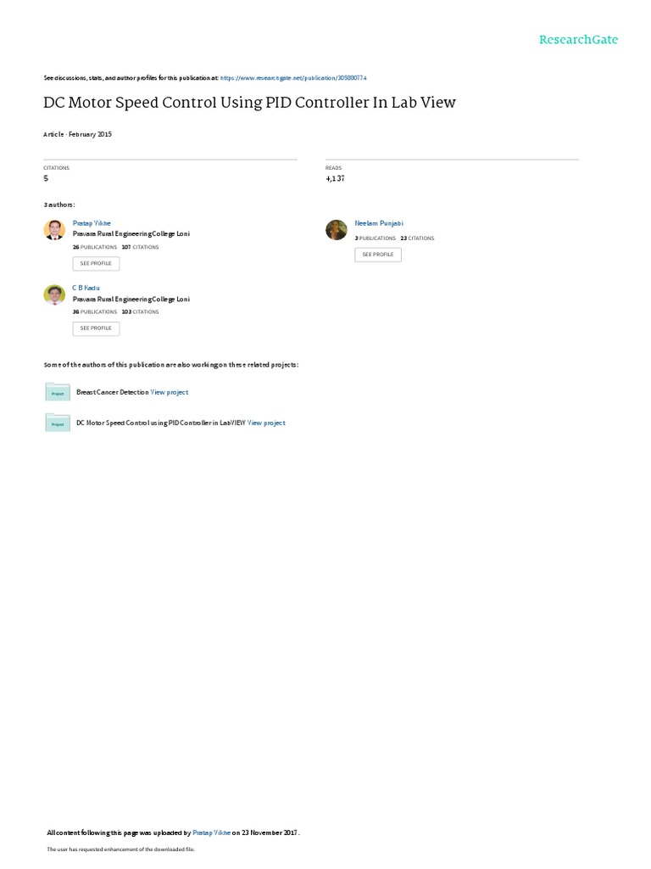This screenshot has width=651, height=869.
Task: Open the researchgate.net publication URL link
Action: pos(293,78)
